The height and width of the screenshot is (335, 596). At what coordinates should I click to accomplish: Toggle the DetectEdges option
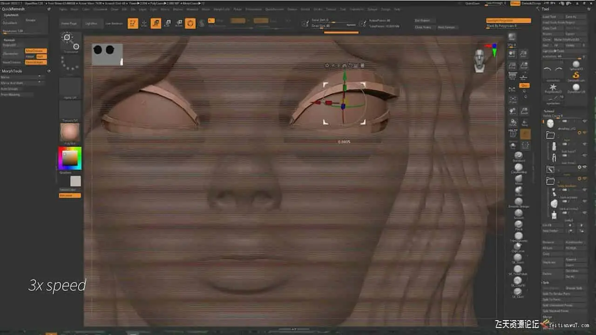tap(36, 62)
